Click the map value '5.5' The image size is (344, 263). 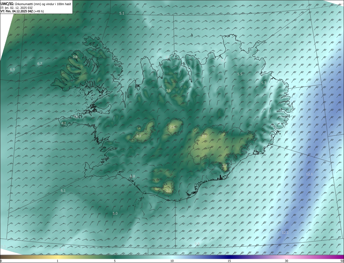[240, 74]
